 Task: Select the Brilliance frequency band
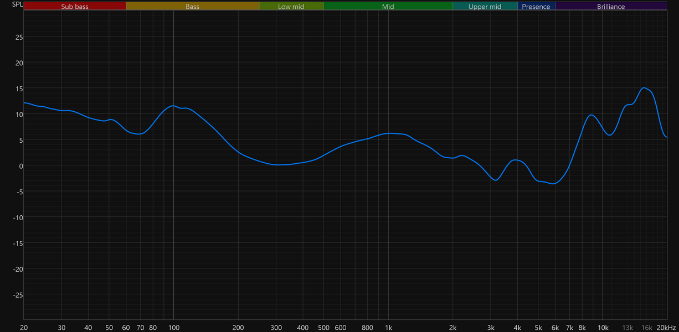(x=611, y=7)
